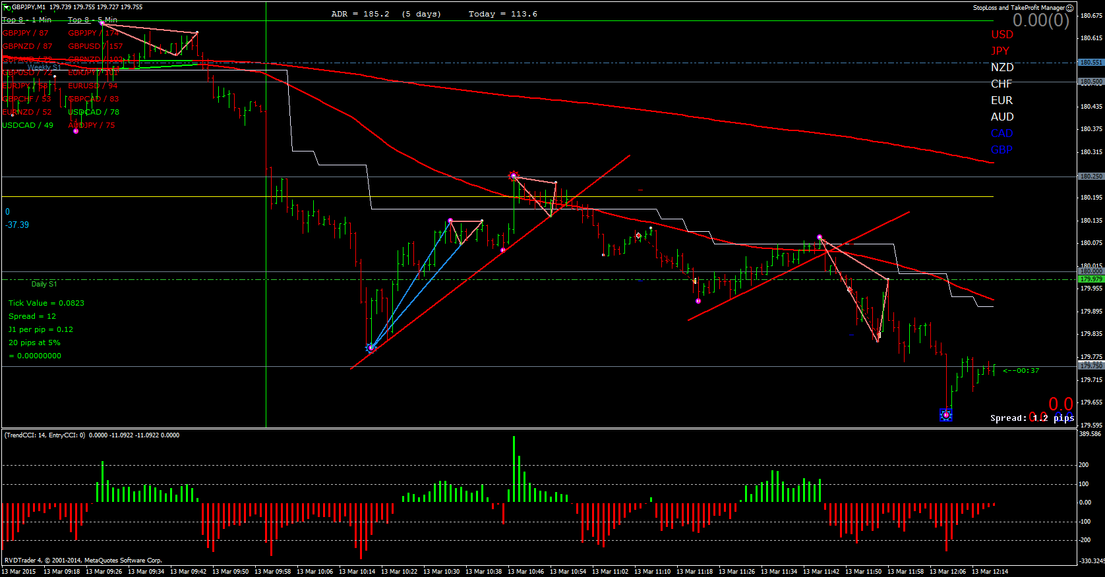Click the 13 Mar 10:46 time label

[525, 571]
